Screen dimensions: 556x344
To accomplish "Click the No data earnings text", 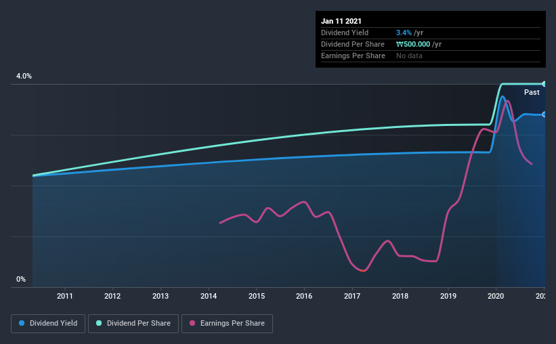I will pos(409,56).
